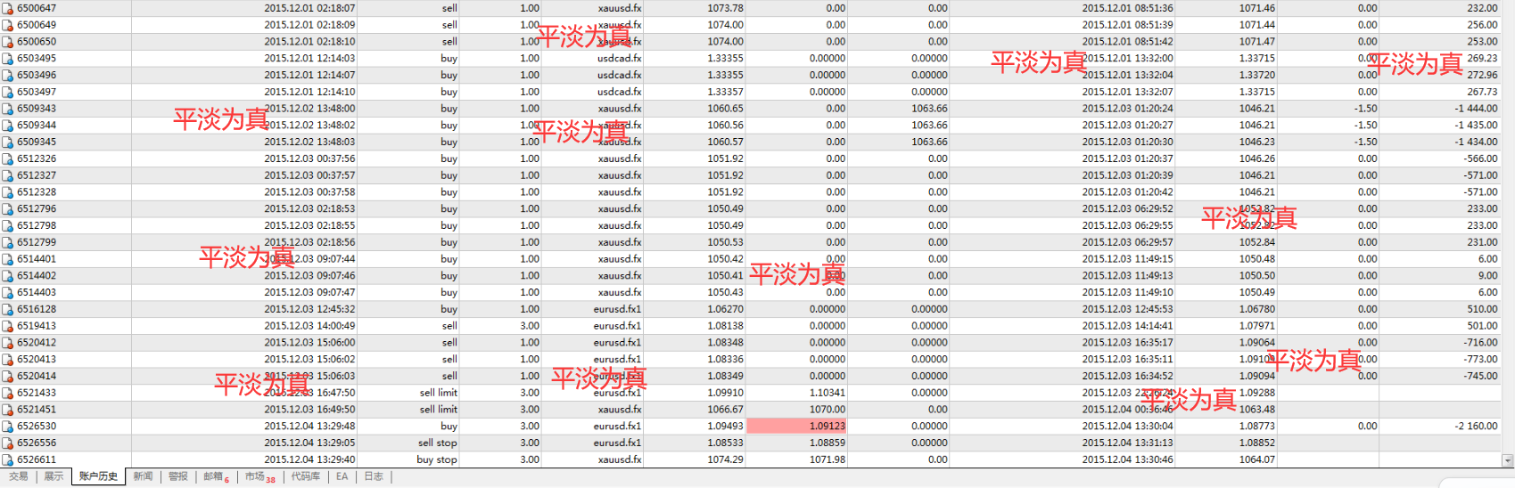Click the icon next to order 6512796
The image size is (1515, 488).
pos(8,209)
